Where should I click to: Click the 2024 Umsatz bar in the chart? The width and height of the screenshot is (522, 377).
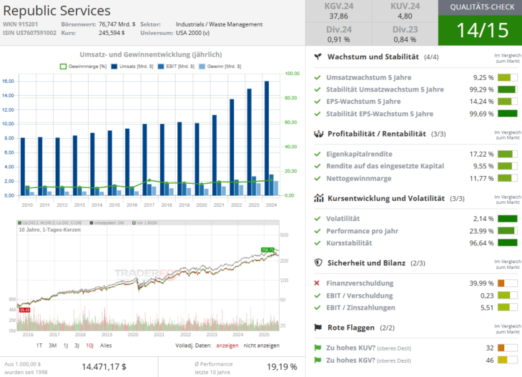point(267,138)
